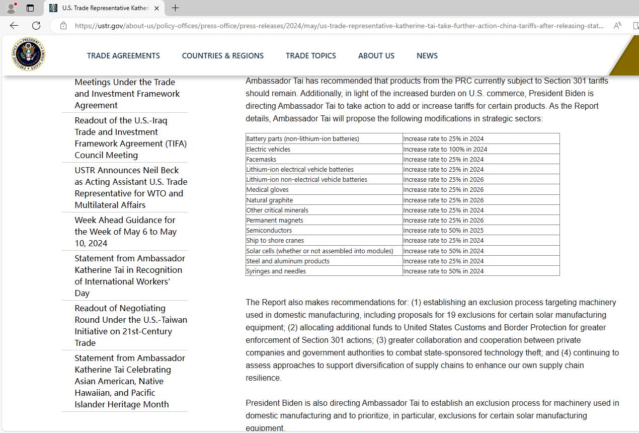
Task: Activate the Read aloud icon
Action: 617,26
